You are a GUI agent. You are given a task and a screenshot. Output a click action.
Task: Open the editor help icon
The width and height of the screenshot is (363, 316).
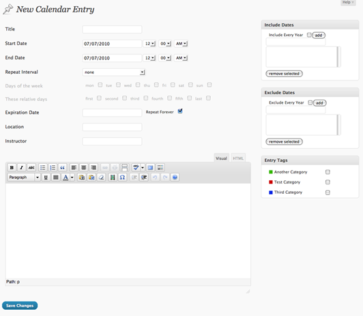click(x=175, y=177)
